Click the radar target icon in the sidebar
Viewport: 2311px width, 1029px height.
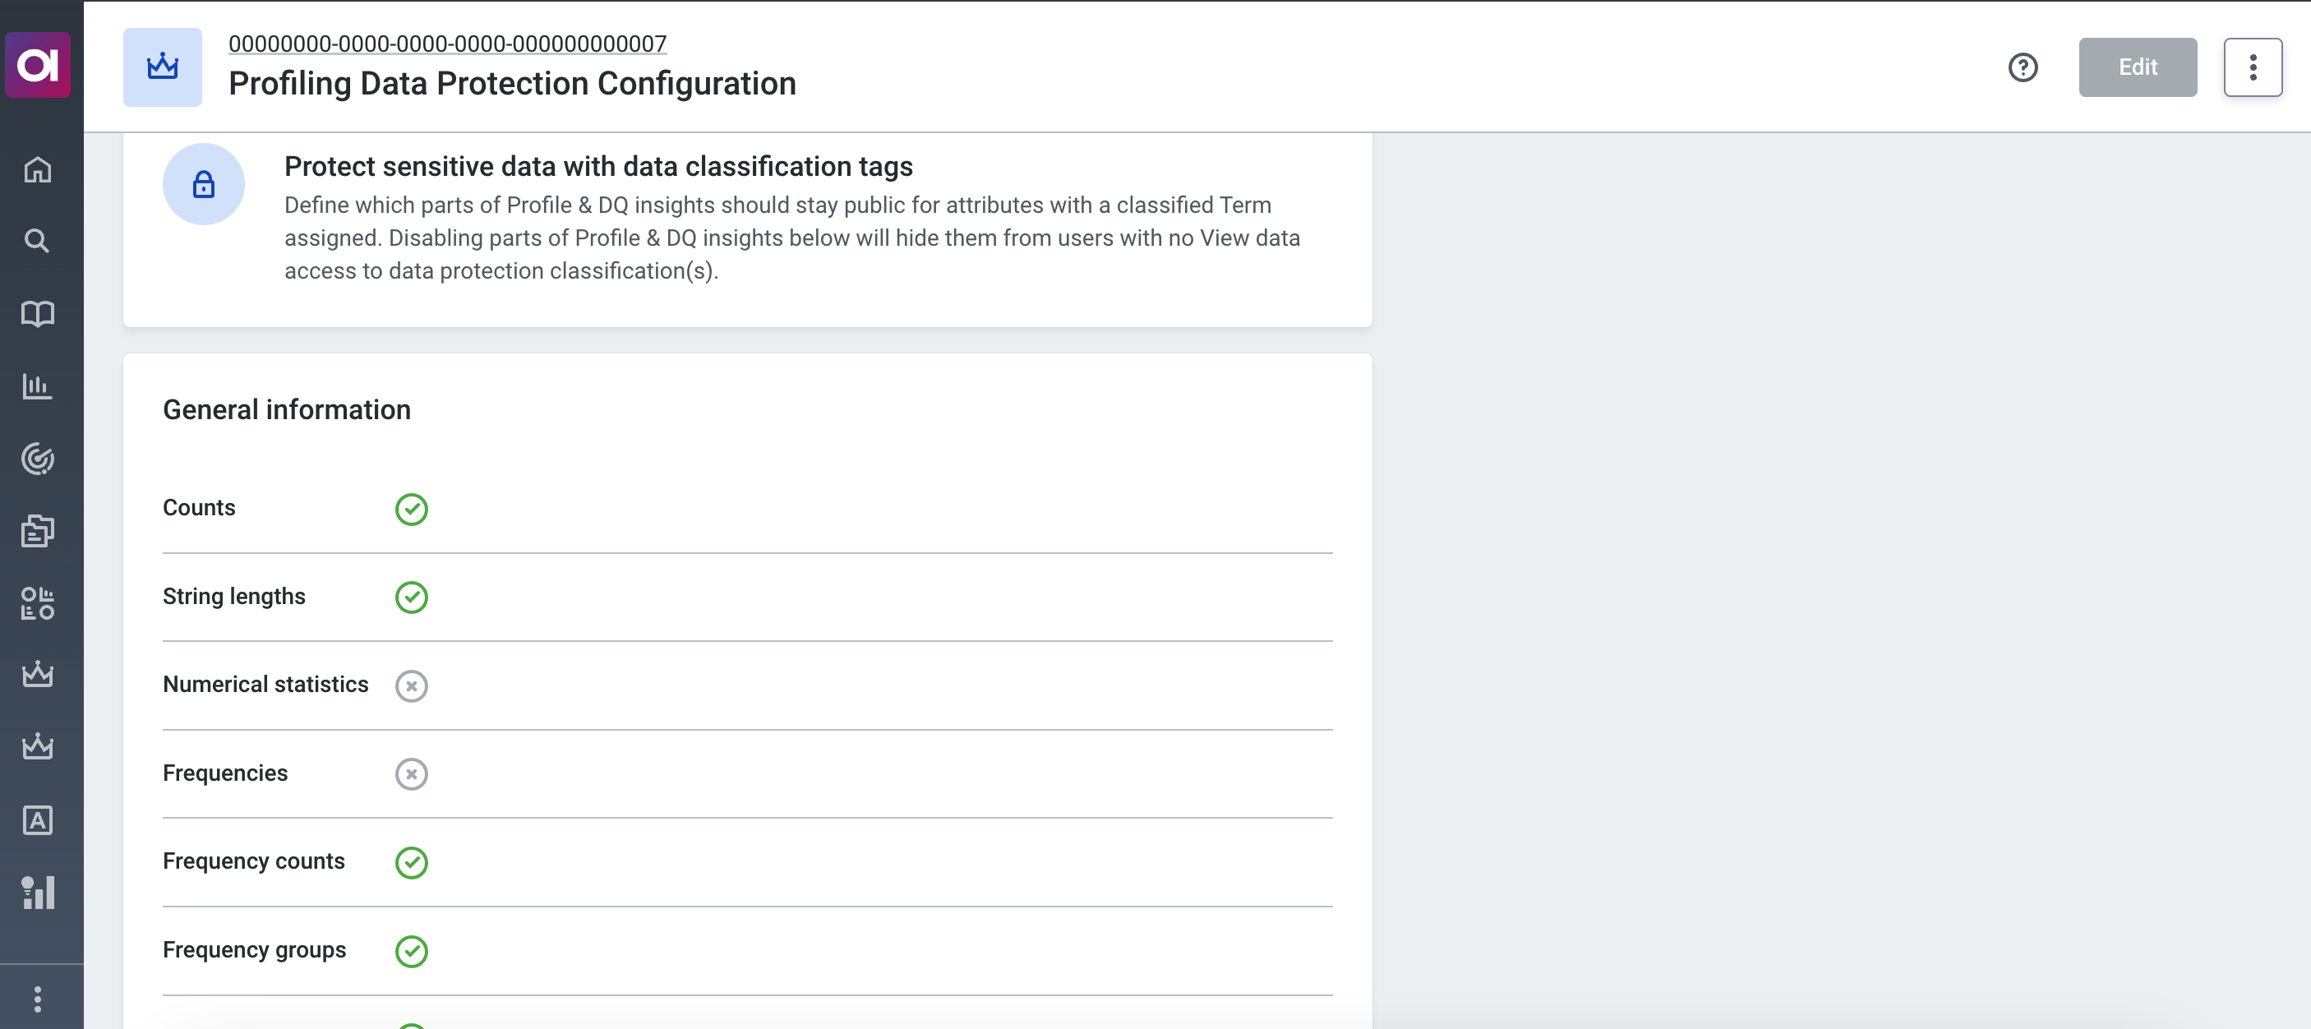pyautogui.click(x=38, y=459)
